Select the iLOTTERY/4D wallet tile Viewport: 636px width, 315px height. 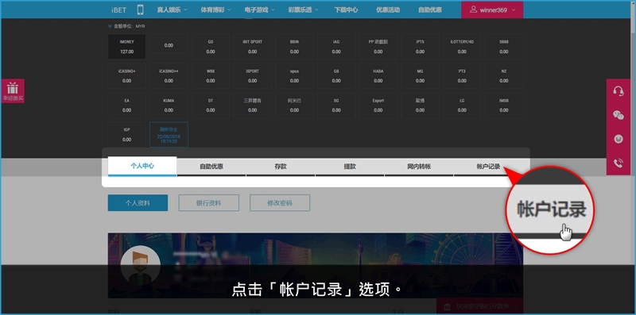coord(462,47)
